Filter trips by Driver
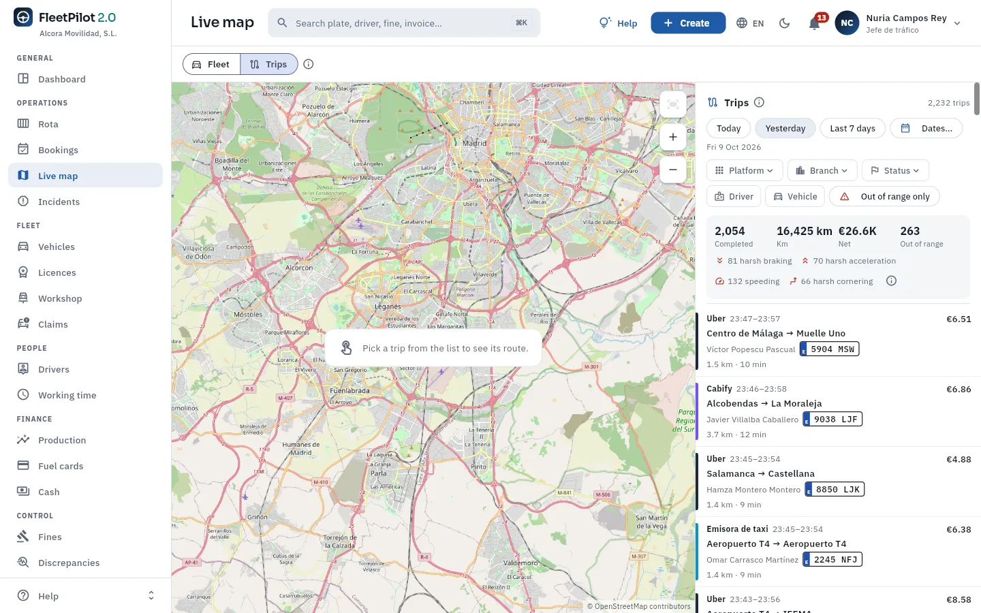This screenshot has height=613, width=981. (x=734, y=196)
